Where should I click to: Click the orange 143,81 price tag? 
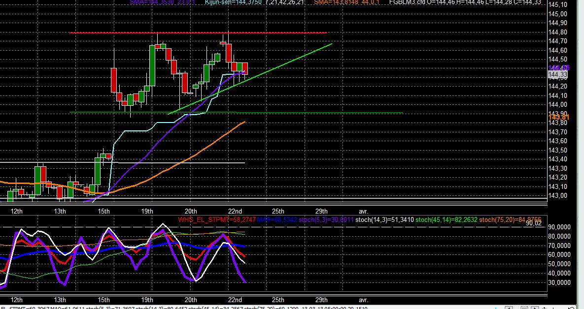(559, 117)
